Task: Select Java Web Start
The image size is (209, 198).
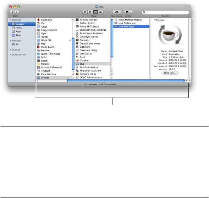Action: (x=131, y=27)
